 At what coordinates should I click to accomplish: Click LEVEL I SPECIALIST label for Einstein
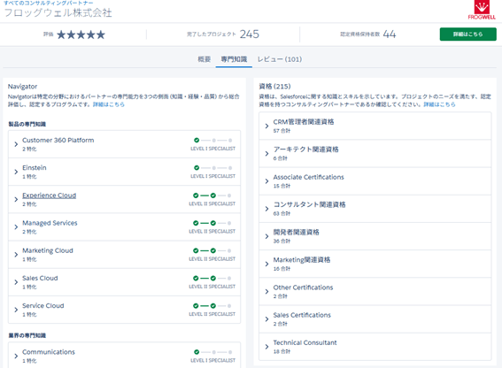(x=212, y=176)
